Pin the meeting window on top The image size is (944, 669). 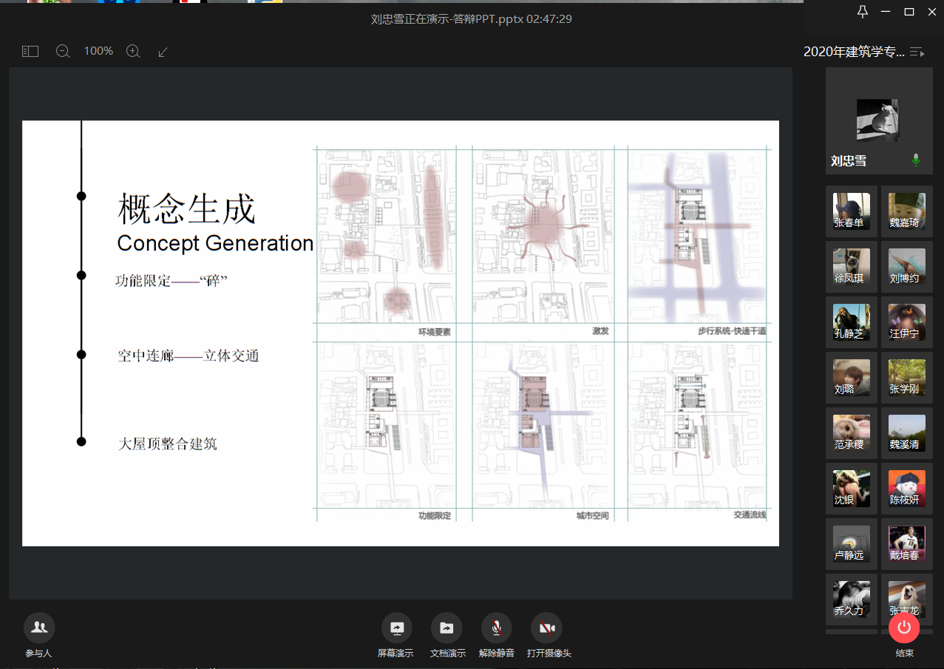pos(862,12)
